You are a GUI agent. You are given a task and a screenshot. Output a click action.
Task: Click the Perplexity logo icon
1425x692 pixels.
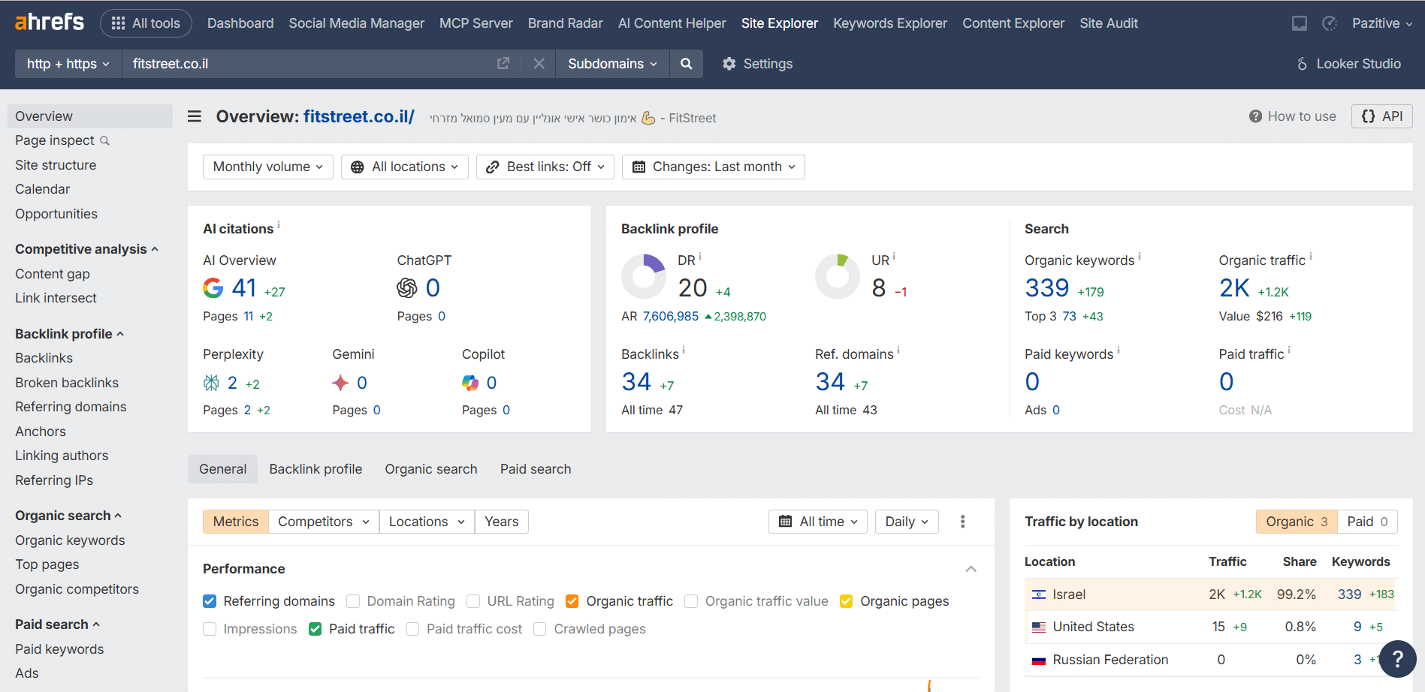[211, 384]
